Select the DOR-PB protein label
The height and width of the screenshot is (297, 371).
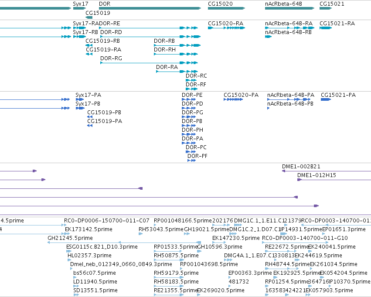(192, 121)
